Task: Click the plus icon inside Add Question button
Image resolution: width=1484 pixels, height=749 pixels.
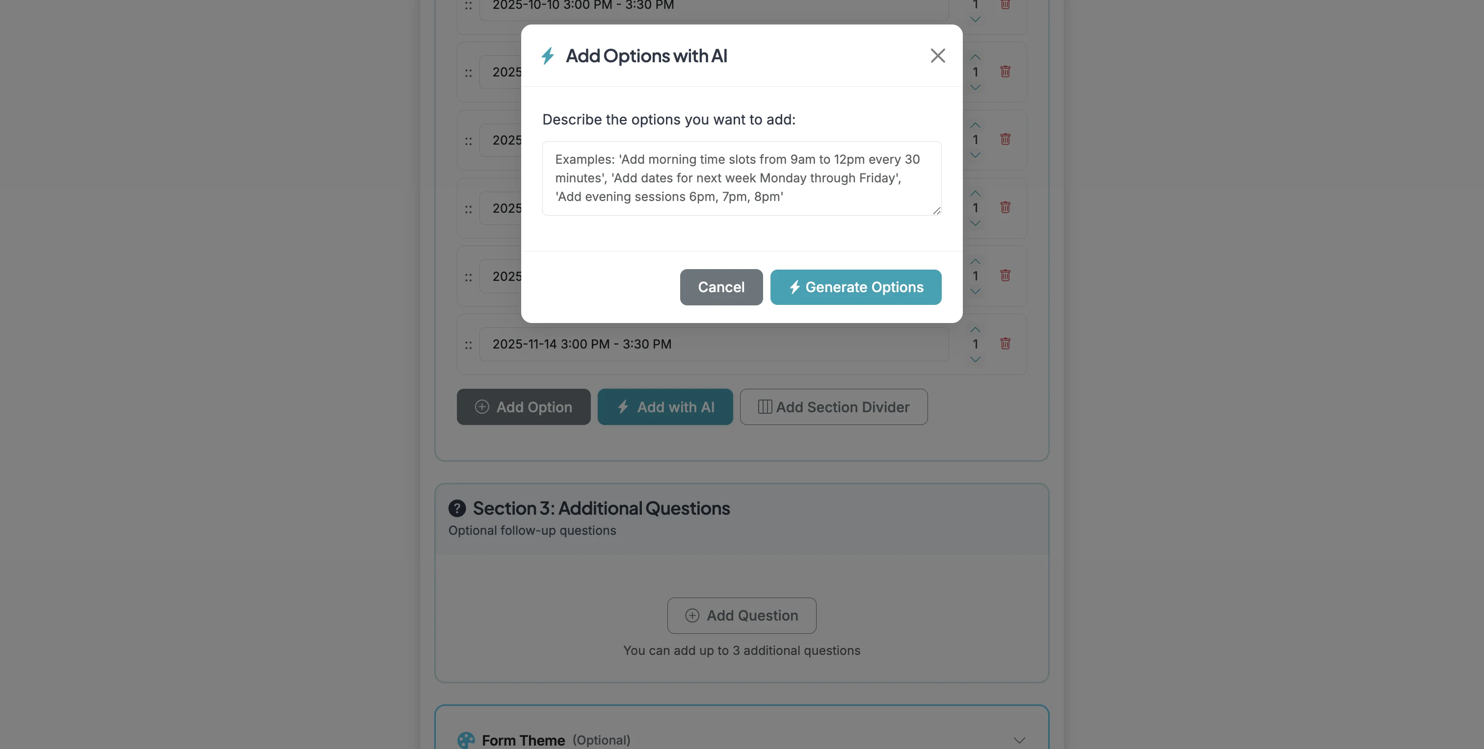Action: [x=692, y=615]
